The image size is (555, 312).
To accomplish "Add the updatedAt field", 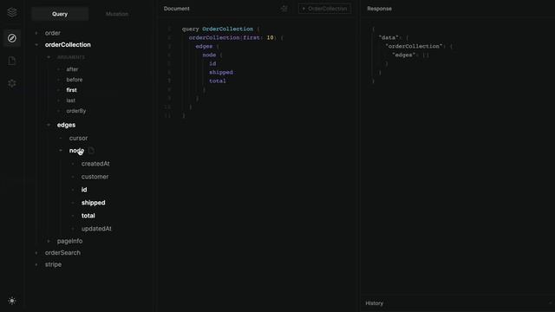I will [x=96, y=229].
